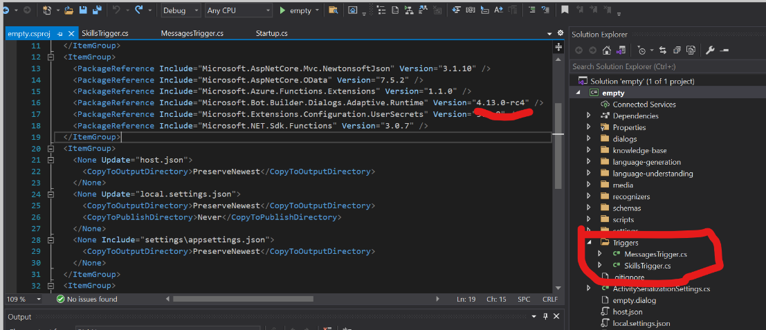Start debugging with green play button
The image size is (766, 330).
[282, 10]
